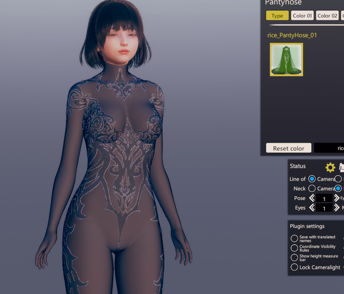Image resolution: width=344 pixels, height=294 pixels.
Task: Click the previous Pose arrow
Action: pyautogui.click(x=312, y=198)
